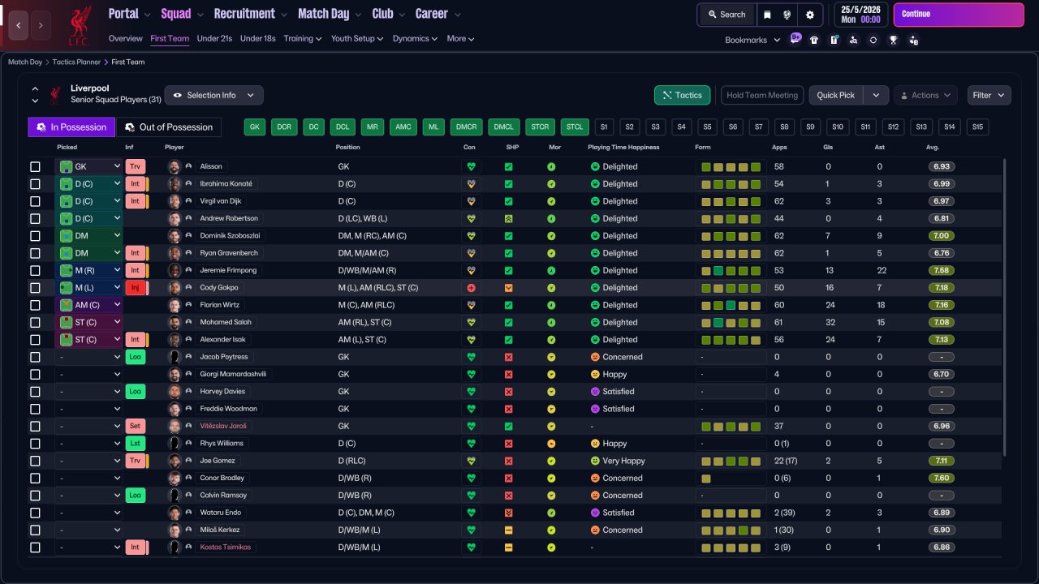
Task: Tick the checkbox for Andrew Robertson's row
Action: coord(35,218)
